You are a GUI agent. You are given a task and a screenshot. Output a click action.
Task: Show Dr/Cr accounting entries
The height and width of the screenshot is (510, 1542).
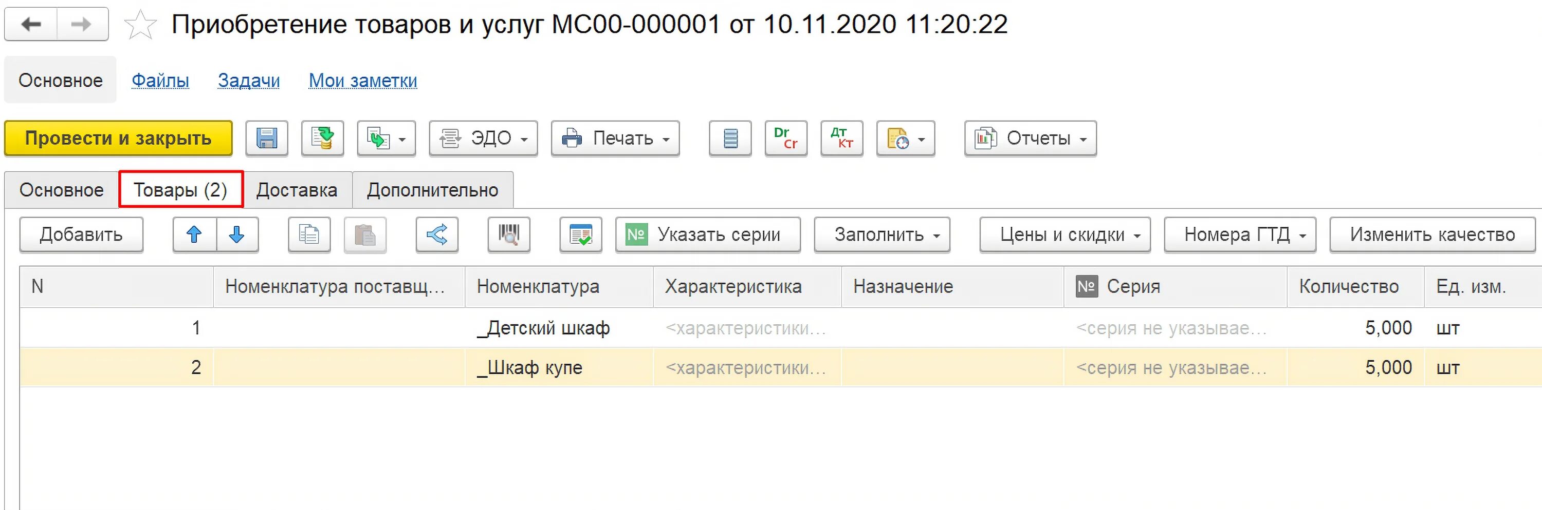786,139
